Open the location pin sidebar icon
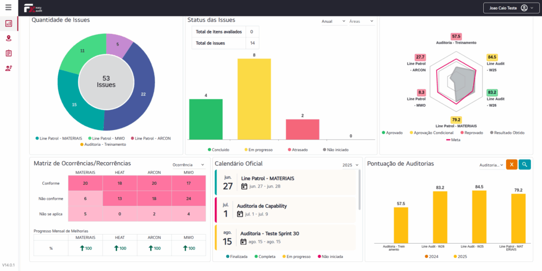This screenshot has height=271, width=542. tap(8, 38)
